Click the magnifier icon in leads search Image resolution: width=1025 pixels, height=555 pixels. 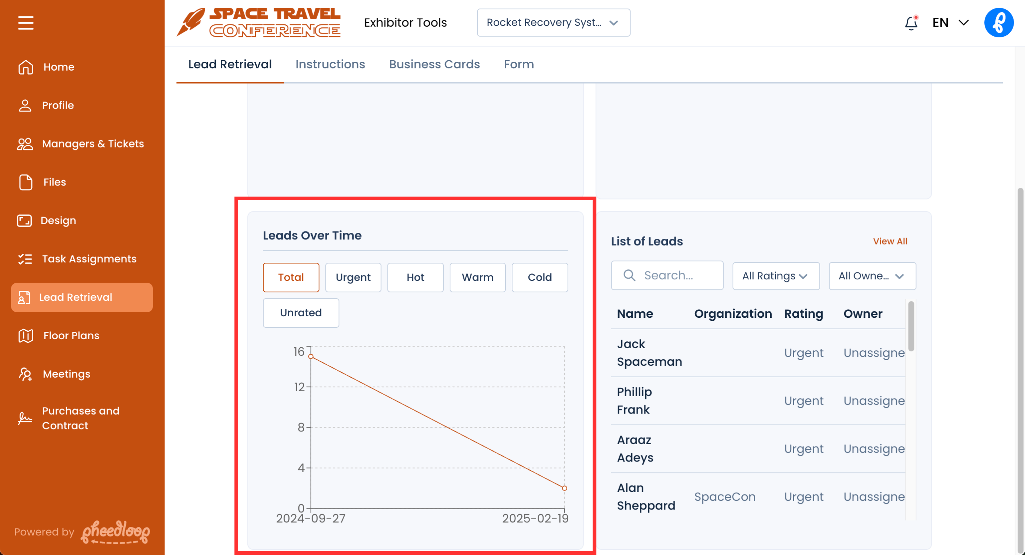[629, 275]
